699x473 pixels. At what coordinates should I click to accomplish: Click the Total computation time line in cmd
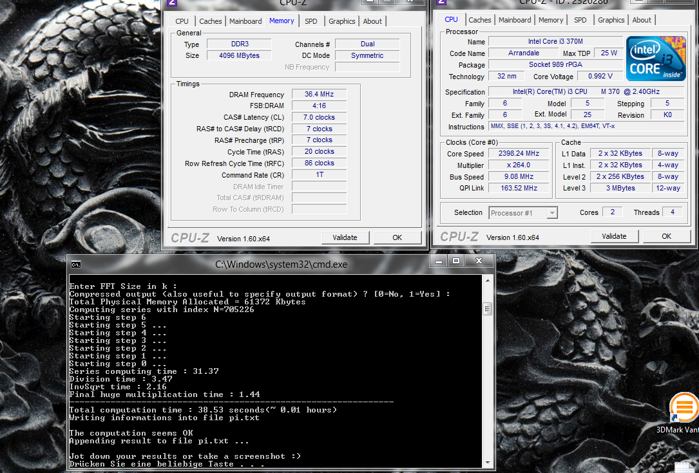(x=203, y=410)
